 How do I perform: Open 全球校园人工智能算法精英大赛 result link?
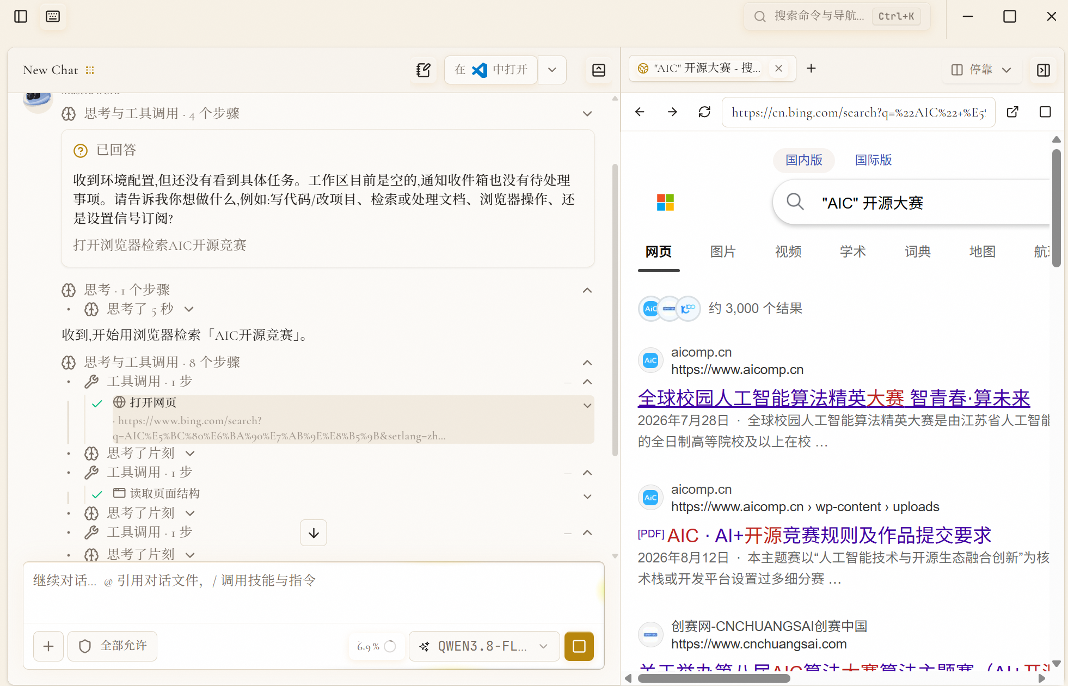tap(834, 398)
